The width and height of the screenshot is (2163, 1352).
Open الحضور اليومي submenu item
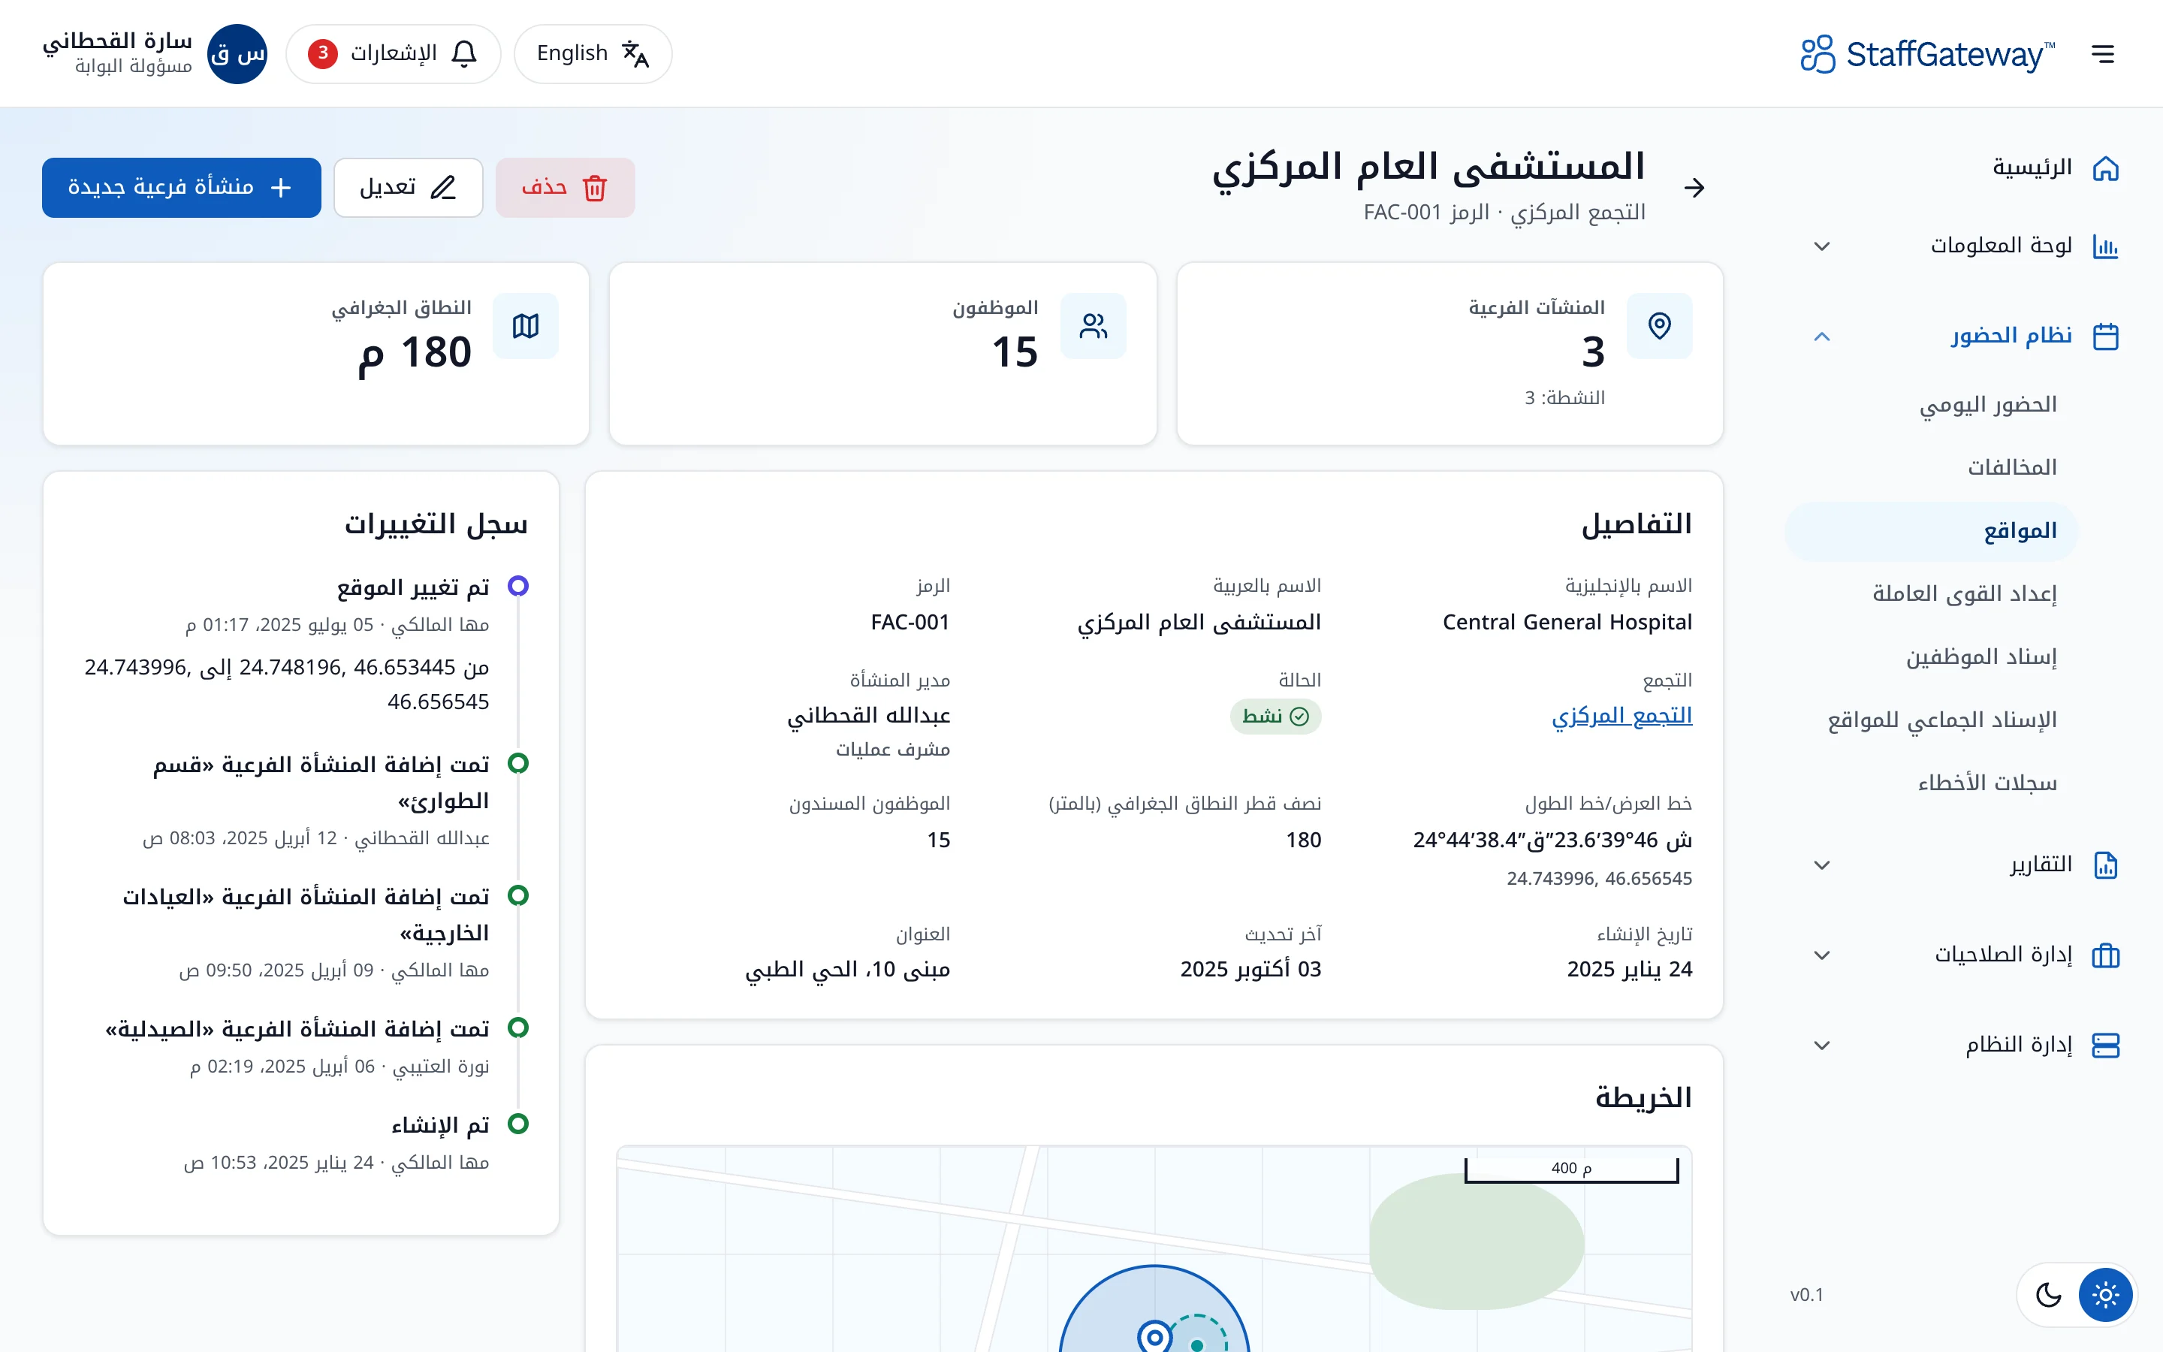click(1932, 405)
